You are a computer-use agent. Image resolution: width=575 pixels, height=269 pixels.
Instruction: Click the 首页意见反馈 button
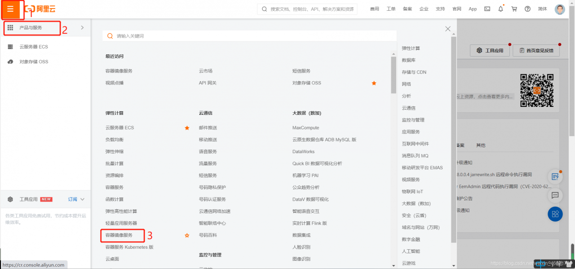pyautogui.click(x=536, y=50)
